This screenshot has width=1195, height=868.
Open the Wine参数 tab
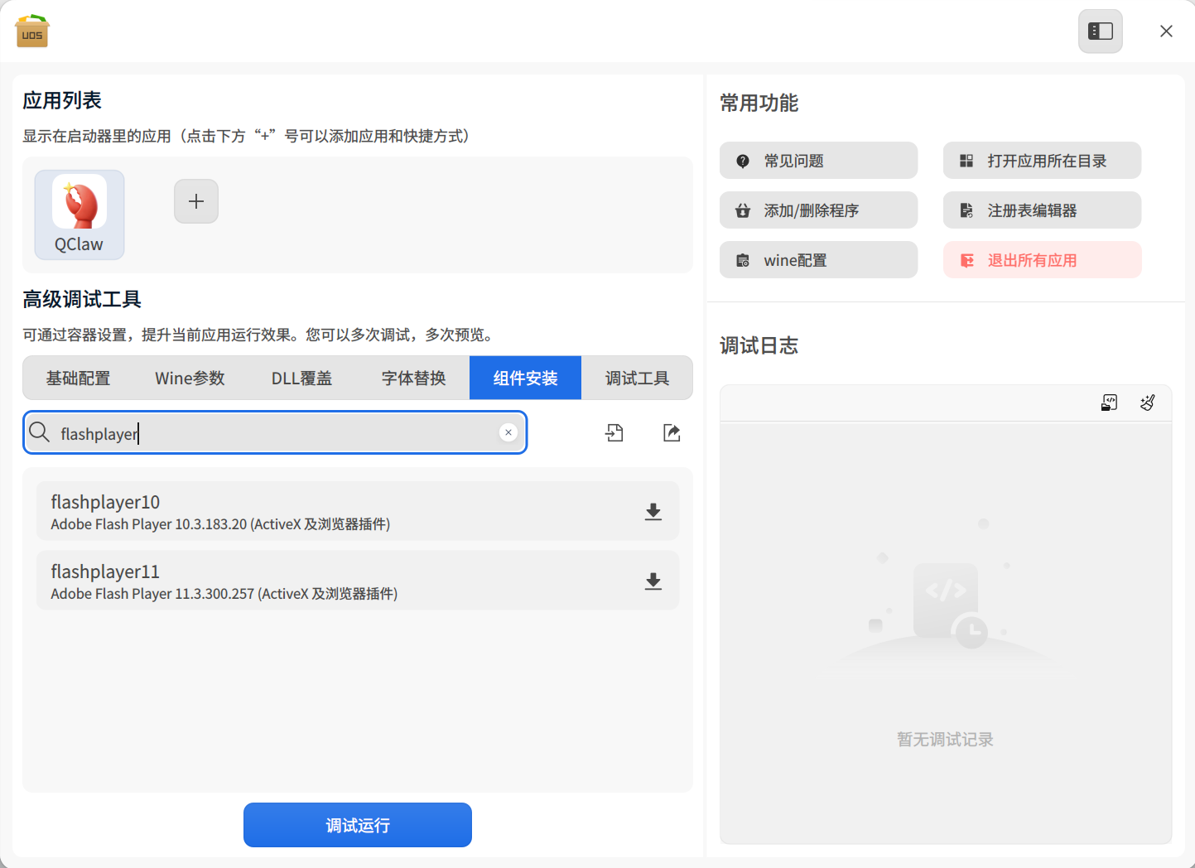pos(190,378)
